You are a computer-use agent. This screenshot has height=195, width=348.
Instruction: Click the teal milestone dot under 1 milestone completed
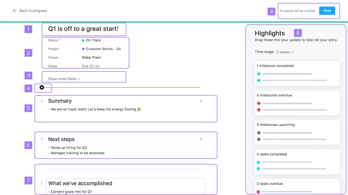259,73
